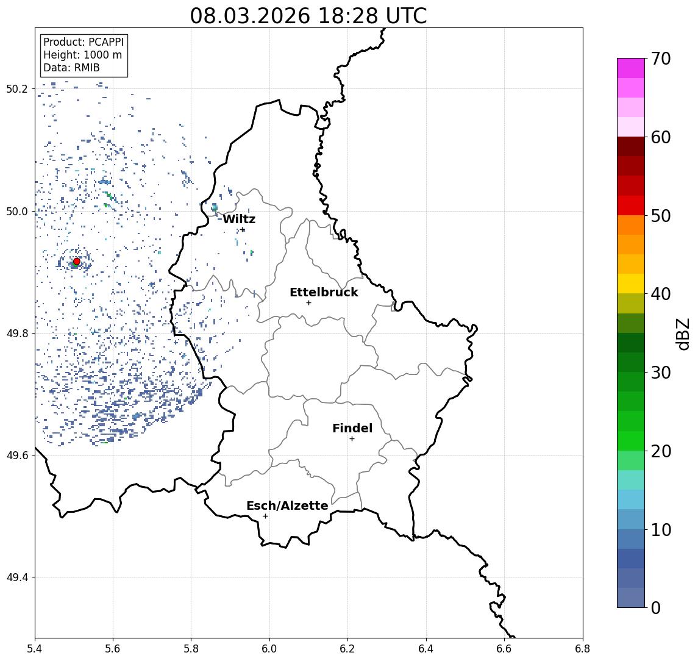Click the plus marker below Wiltz
Viewport: 698px width, 661px height.
coord(242,230)
